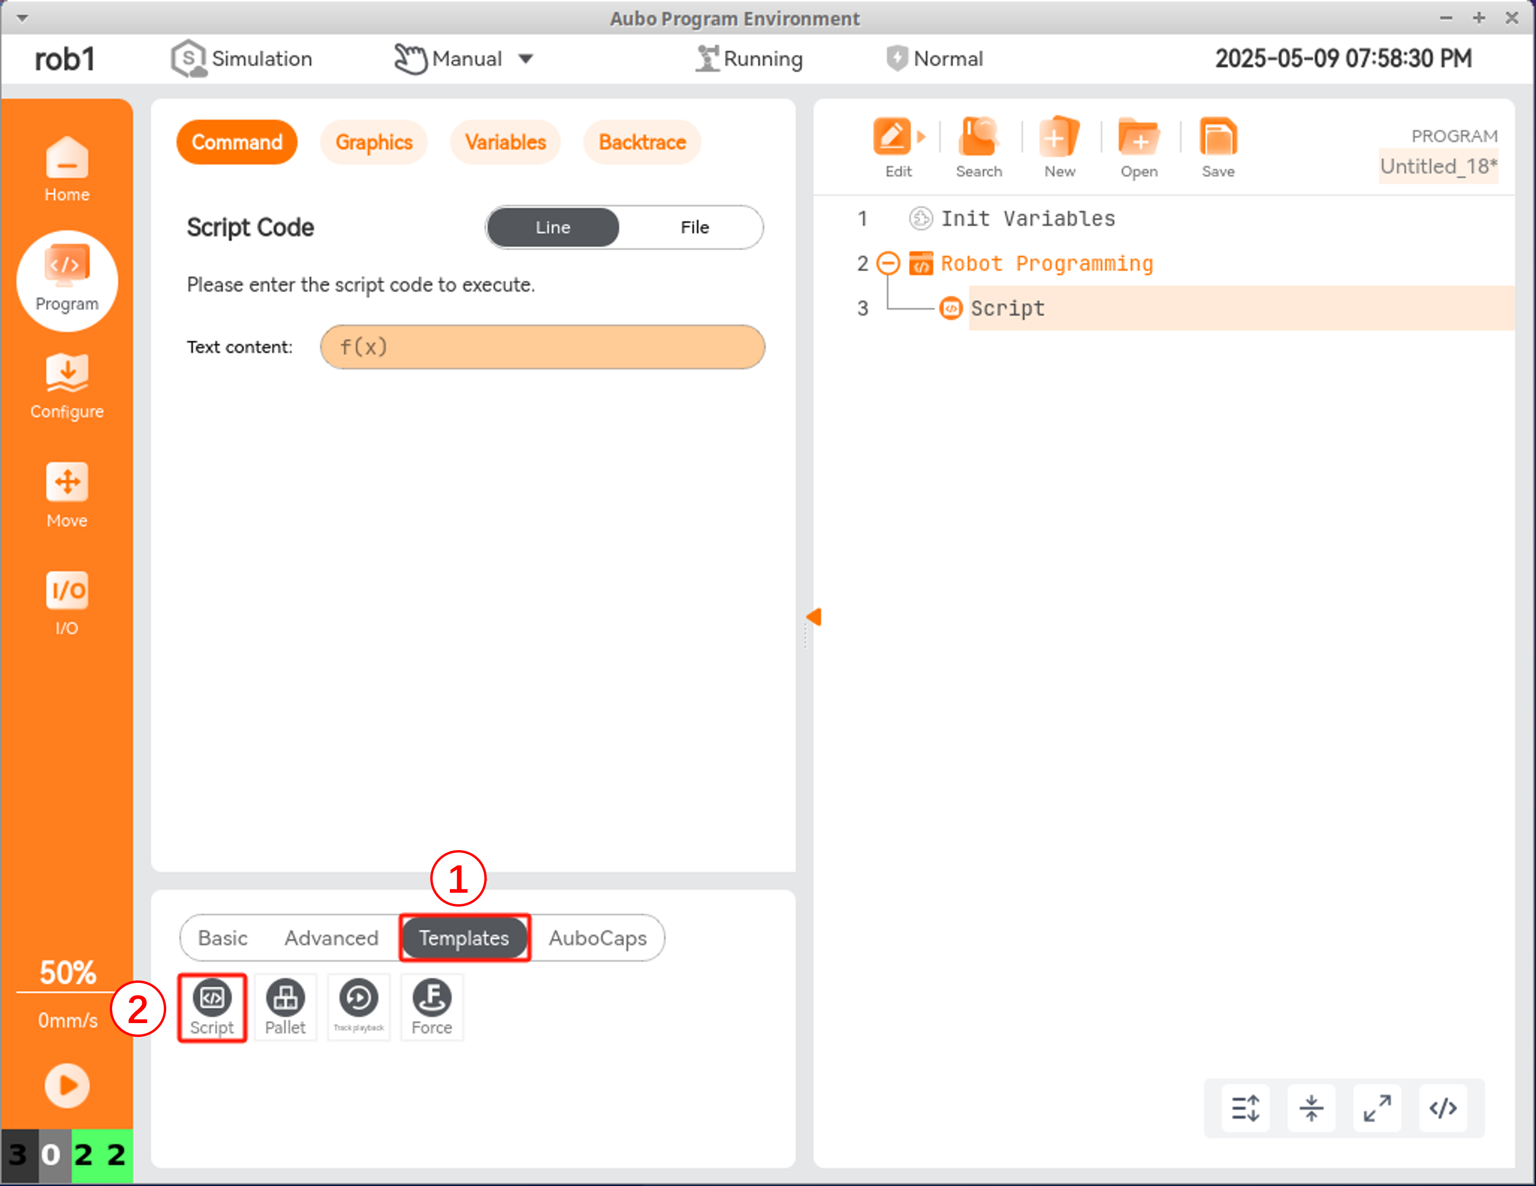Click the Running robot status

749,59
